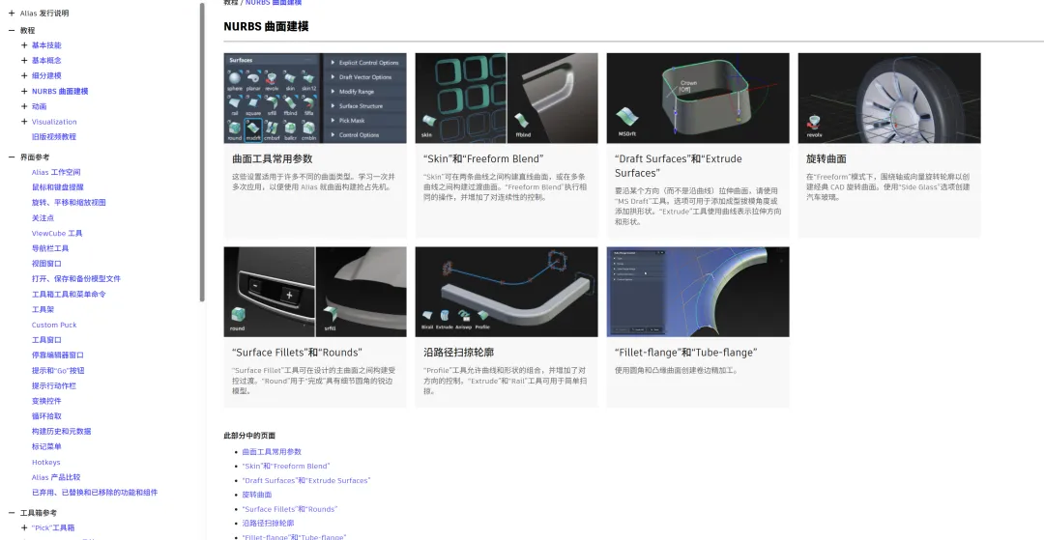Open 已弃用、已替换和已移除的功能和组件 page
Image resolution: width=1044 pixels, height=540 pixels.
[95, 493]
